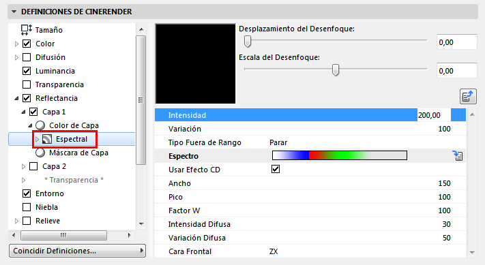The height and width of the screenshot is (265, 485).
Task: Click the Espectral texture icon
Action: pos(46,139)
